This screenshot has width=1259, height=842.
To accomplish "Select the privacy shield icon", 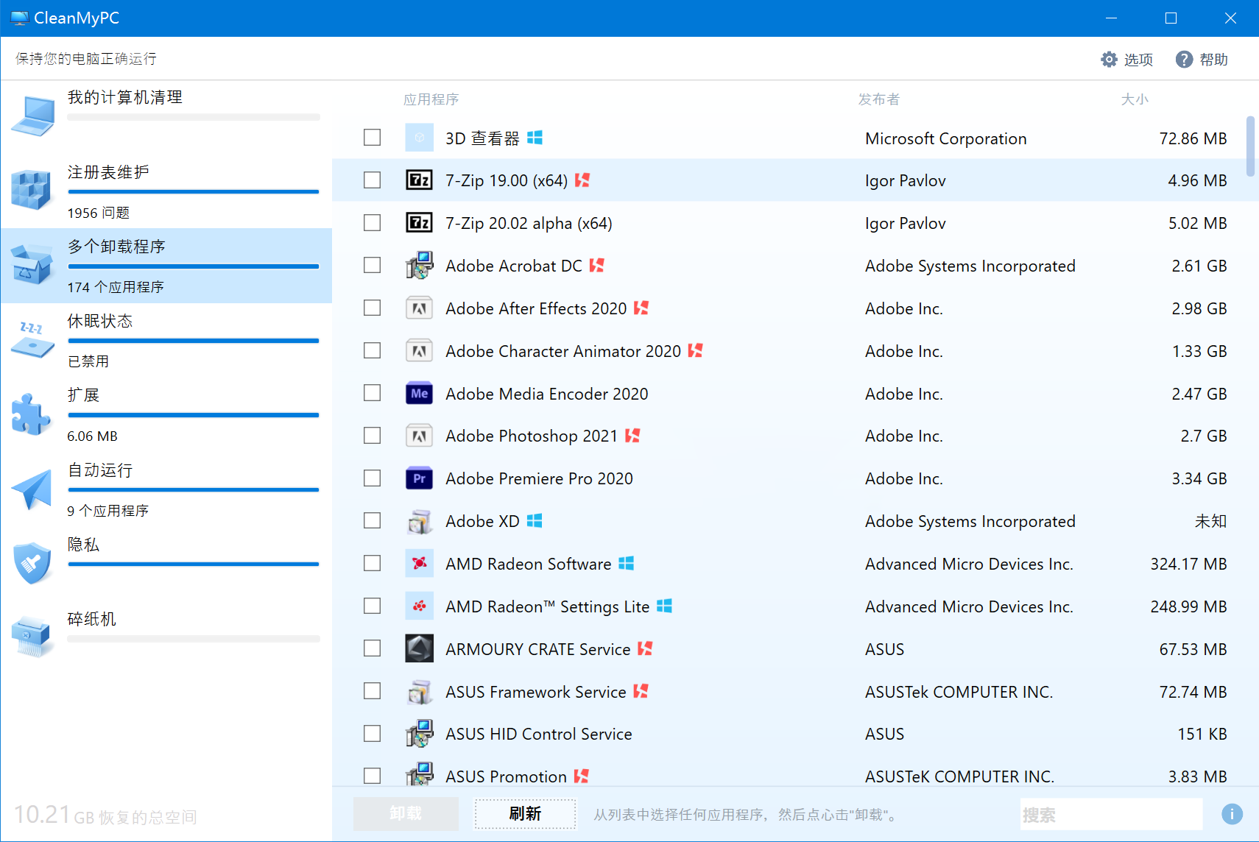I will coord(32,563).
